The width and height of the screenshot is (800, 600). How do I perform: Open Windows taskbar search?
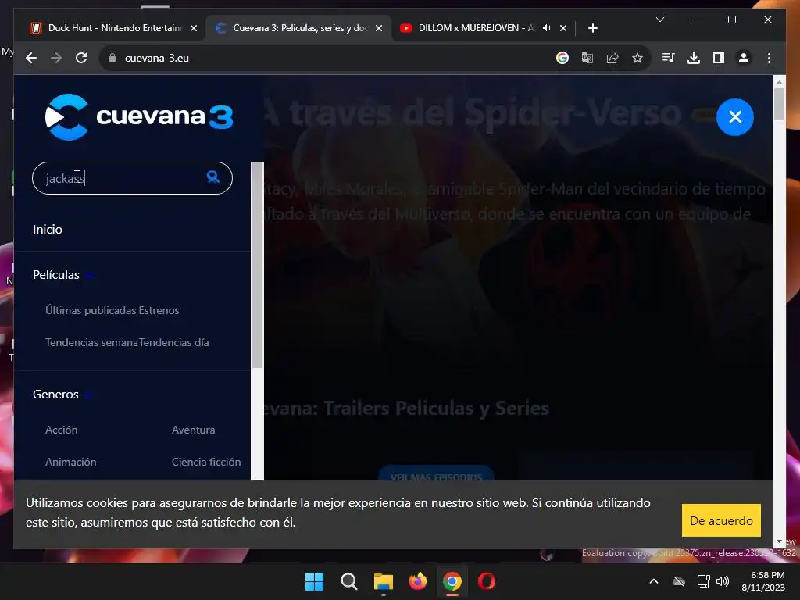point(349,581)
